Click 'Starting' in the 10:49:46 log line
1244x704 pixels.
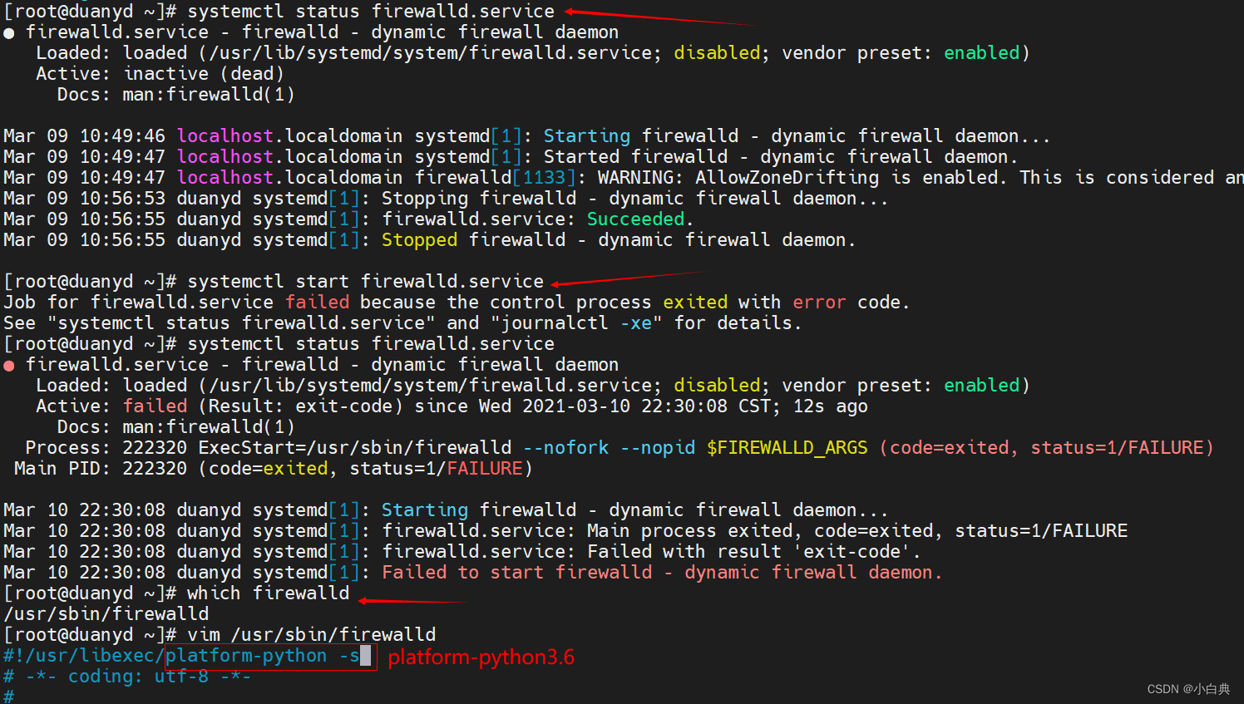click(587, 136)
